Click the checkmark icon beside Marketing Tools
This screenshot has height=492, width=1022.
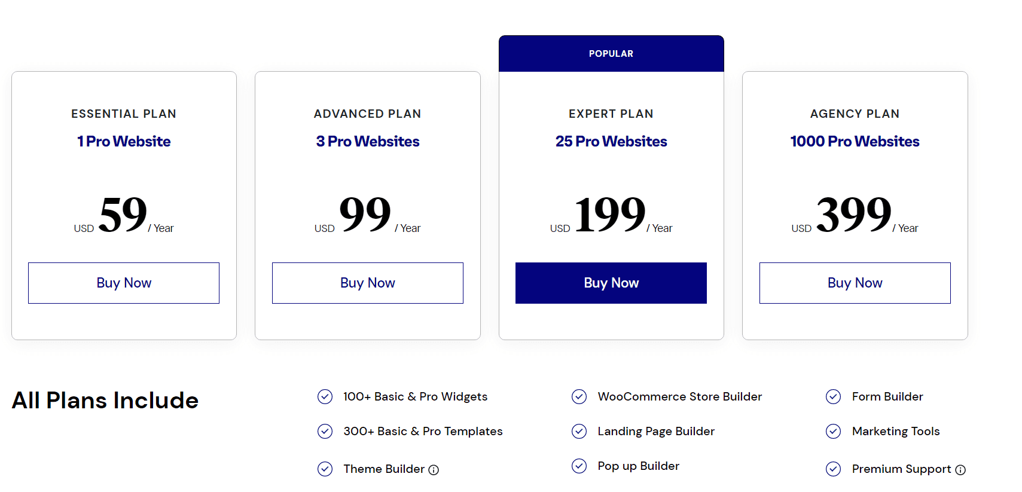[834, 431]
